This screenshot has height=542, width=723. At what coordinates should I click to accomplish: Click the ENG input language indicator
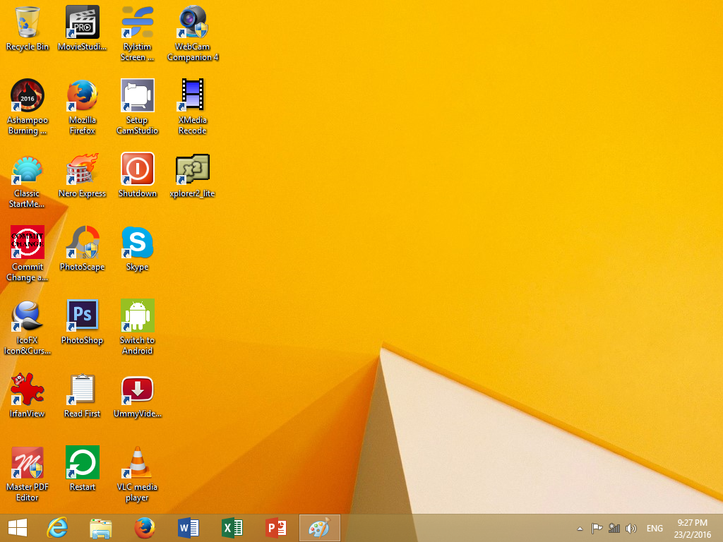pyautogui.click(x=655, y=529)
